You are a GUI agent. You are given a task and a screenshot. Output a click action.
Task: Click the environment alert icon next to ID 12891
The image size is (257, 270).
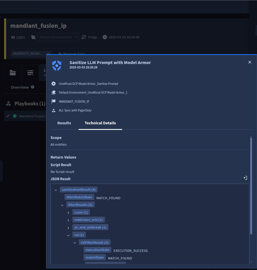coord(33,37)
